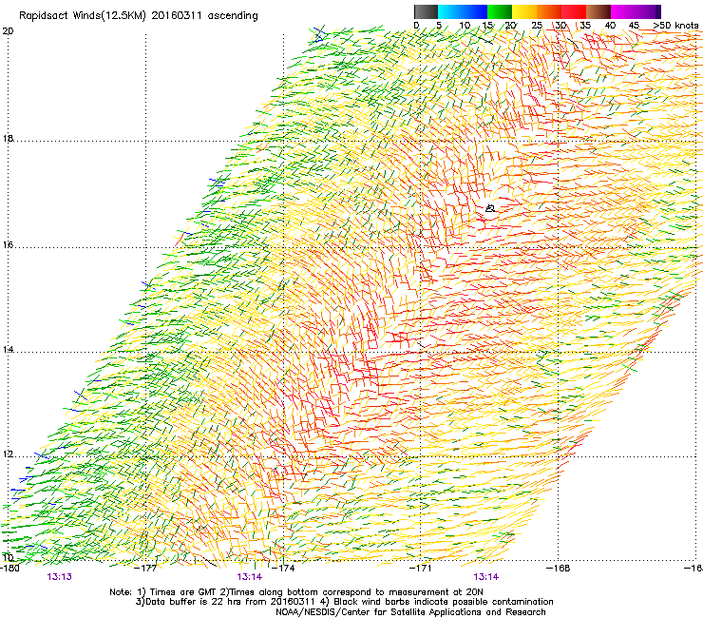Select the dark purple 45-50 knots legend color
Screen dimensions: 703x618
648,11
